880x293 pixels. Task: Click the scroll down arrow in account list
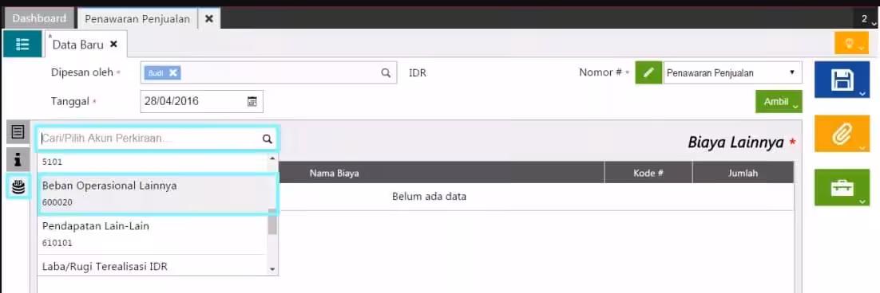pyautogui.click(x=273, y=270)
